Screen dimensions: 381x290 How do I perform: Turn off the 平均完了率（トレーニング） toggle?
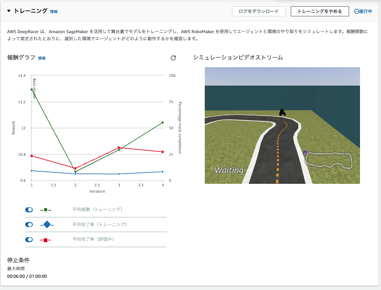coord(29,225)
